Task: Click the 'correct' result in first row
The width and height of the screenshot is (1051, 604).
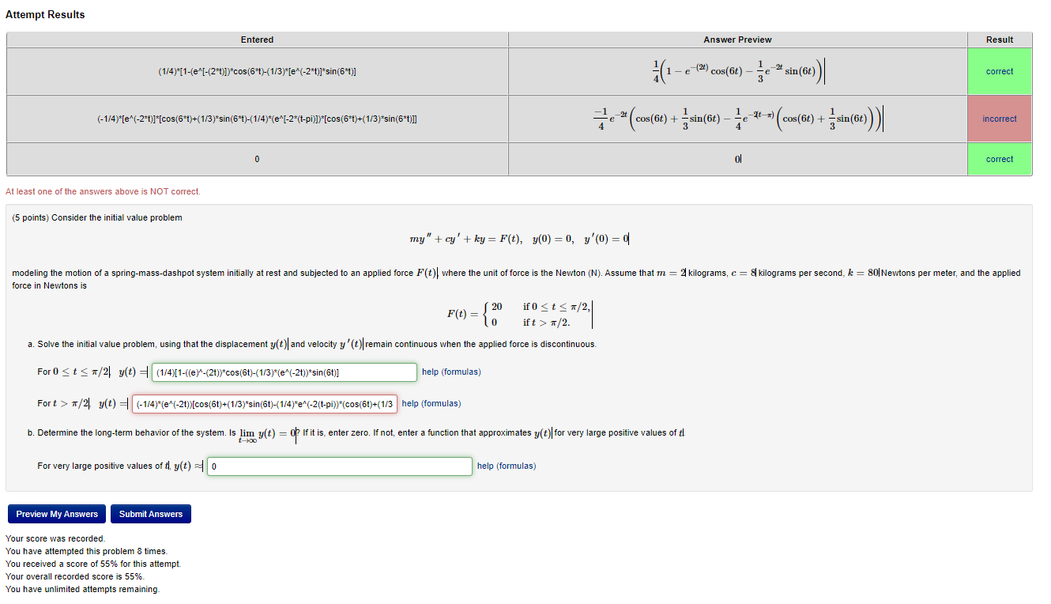Action: point(1000,71)
